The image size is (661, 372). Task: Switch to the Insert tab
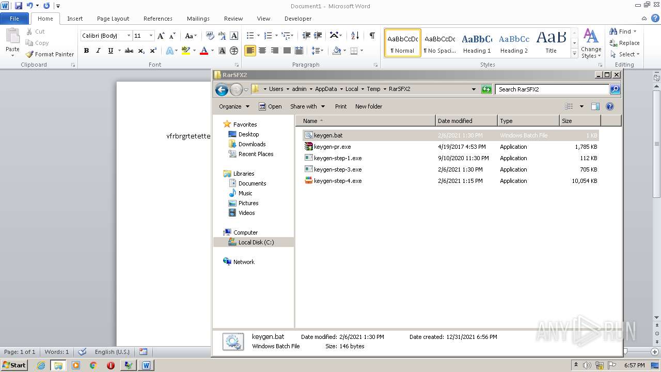tap(75, 19)
